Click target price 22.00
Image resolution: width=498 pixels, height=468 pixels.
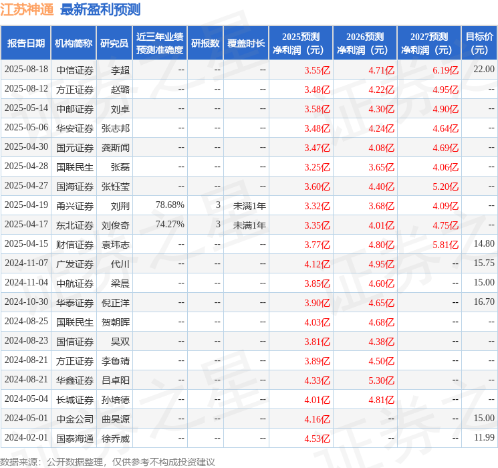coord(484,70)
